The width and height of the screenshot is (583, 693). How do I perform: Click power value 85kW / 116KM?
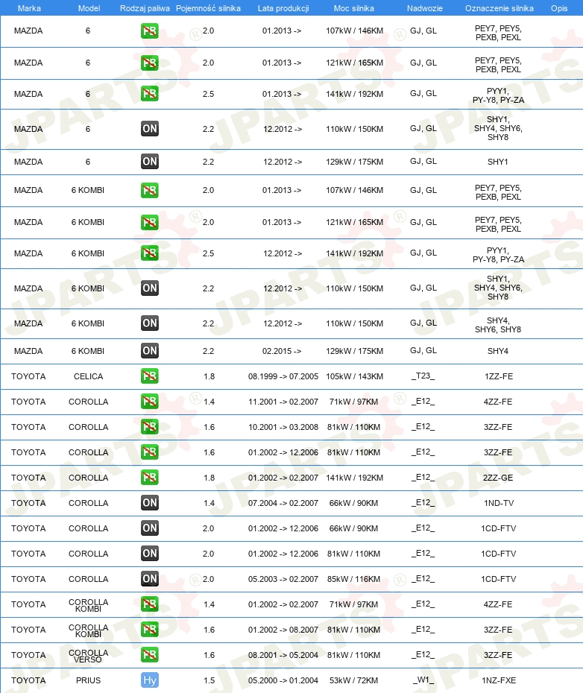coord(354,579)
